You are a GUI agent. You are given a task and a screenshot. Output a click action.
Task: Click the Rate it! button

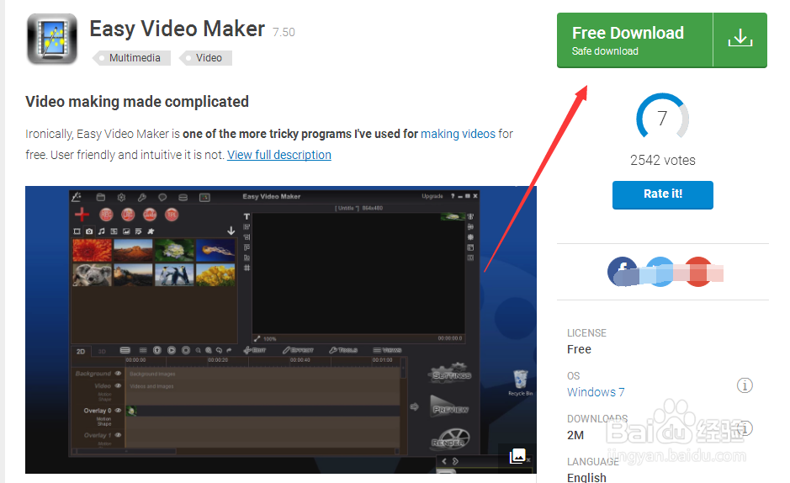[x=663, y=194]
